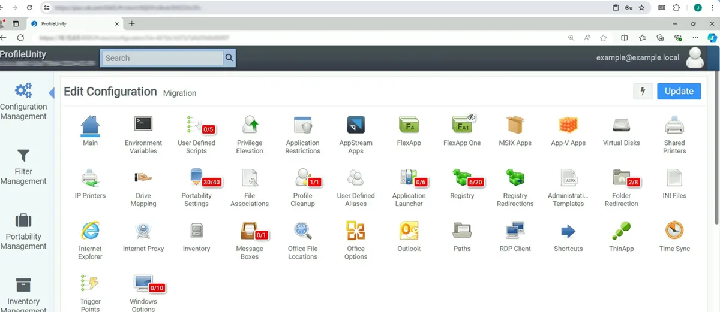Open Virtual Disks module
Viewport: 720px width, 312px height.
point(622,131)
